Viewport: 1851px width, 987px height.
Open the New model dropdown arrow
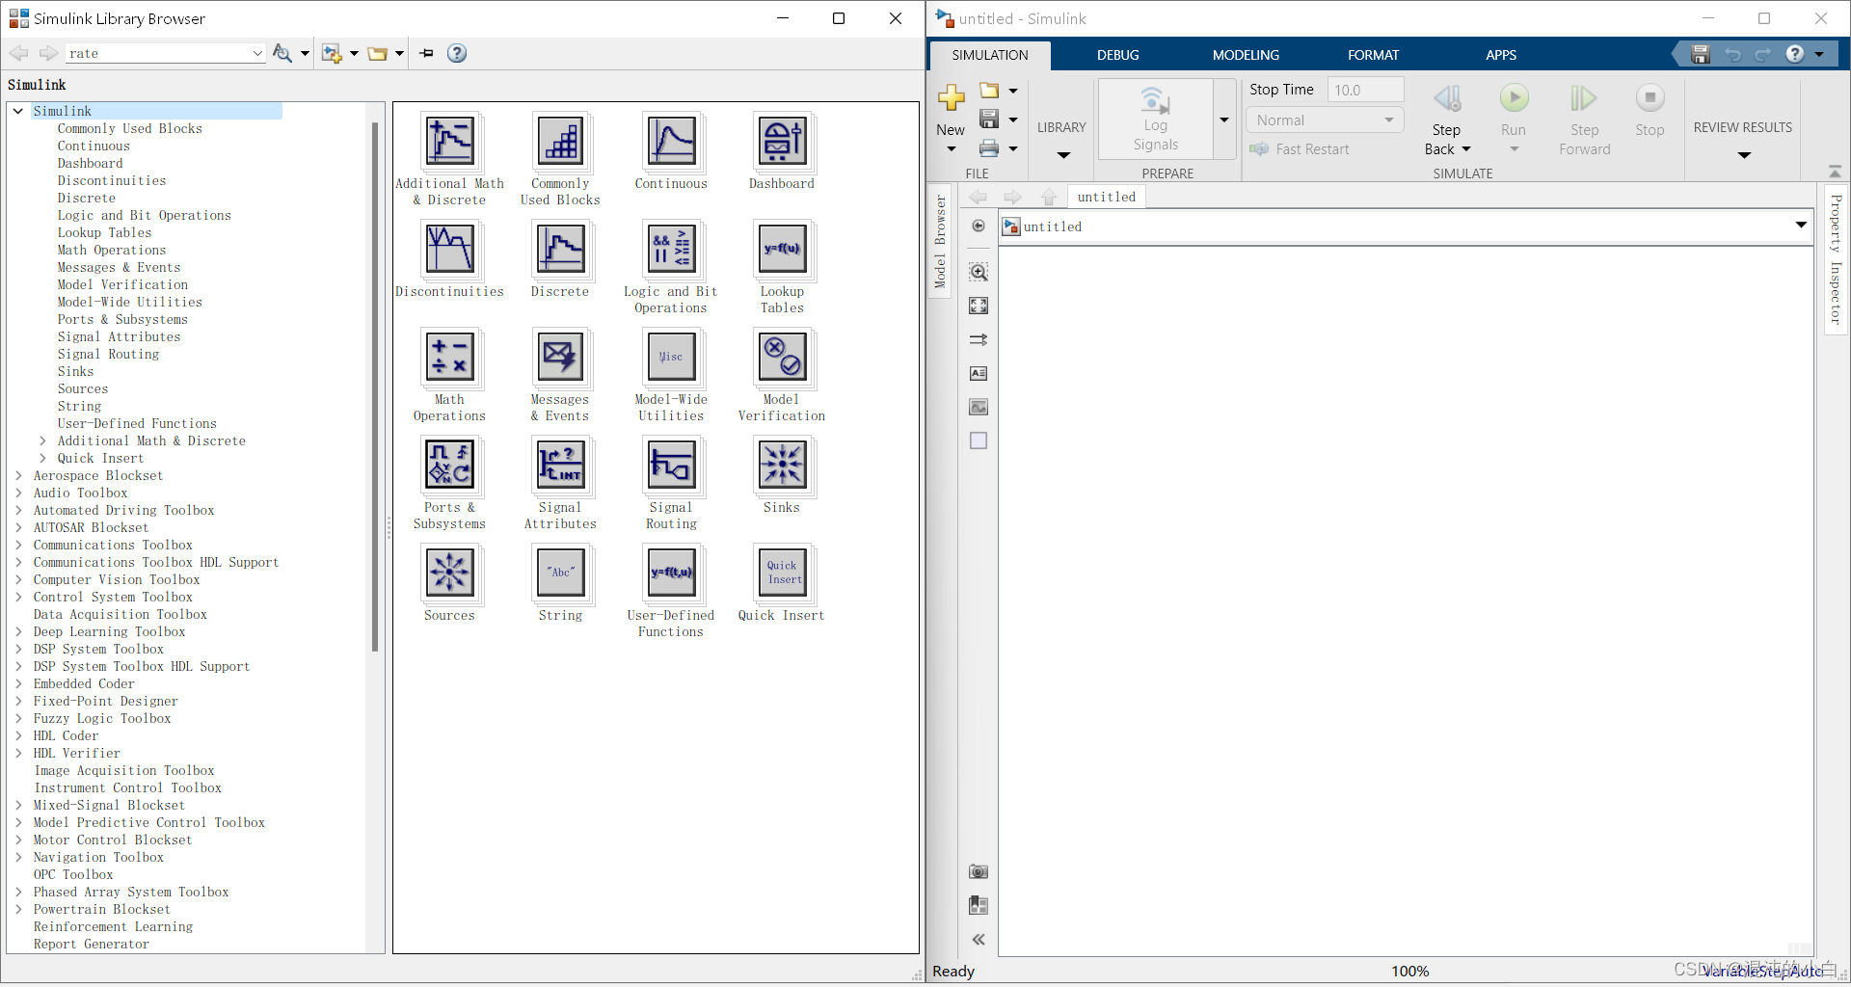coord(952,149)
